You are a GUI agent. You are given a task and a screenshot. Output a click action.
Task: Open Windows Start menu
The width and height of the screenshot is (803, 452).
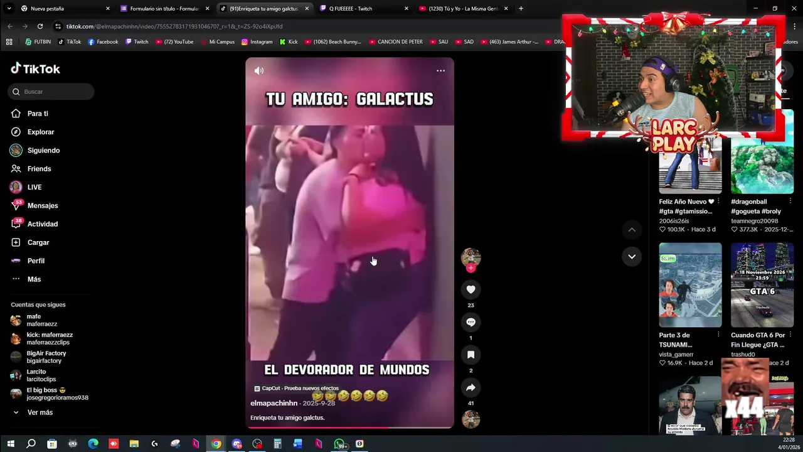(x=11, y=444)
